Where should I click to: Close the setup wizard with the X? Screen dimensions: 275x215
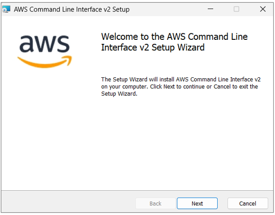[x=263, y=9]
